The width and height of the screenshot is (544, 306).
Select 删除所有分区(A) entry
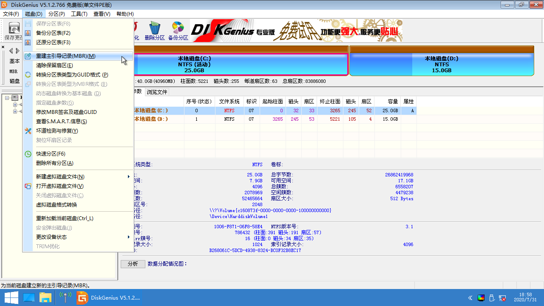click(79, 163)
